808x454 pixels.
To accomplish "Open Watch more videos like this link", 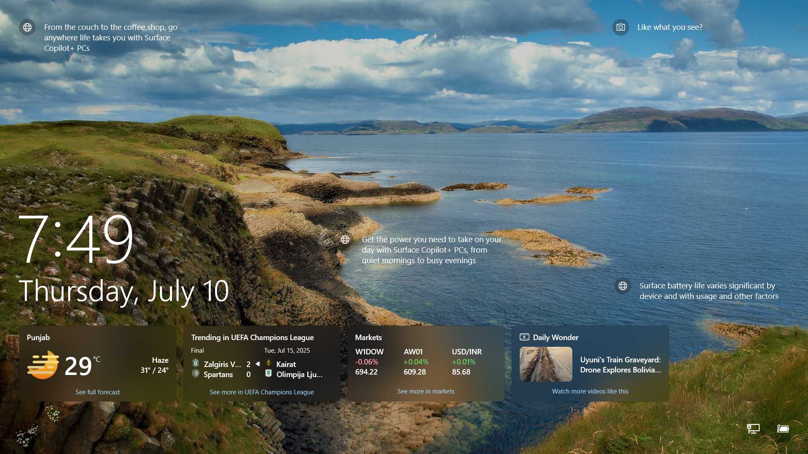I will 590,391.
